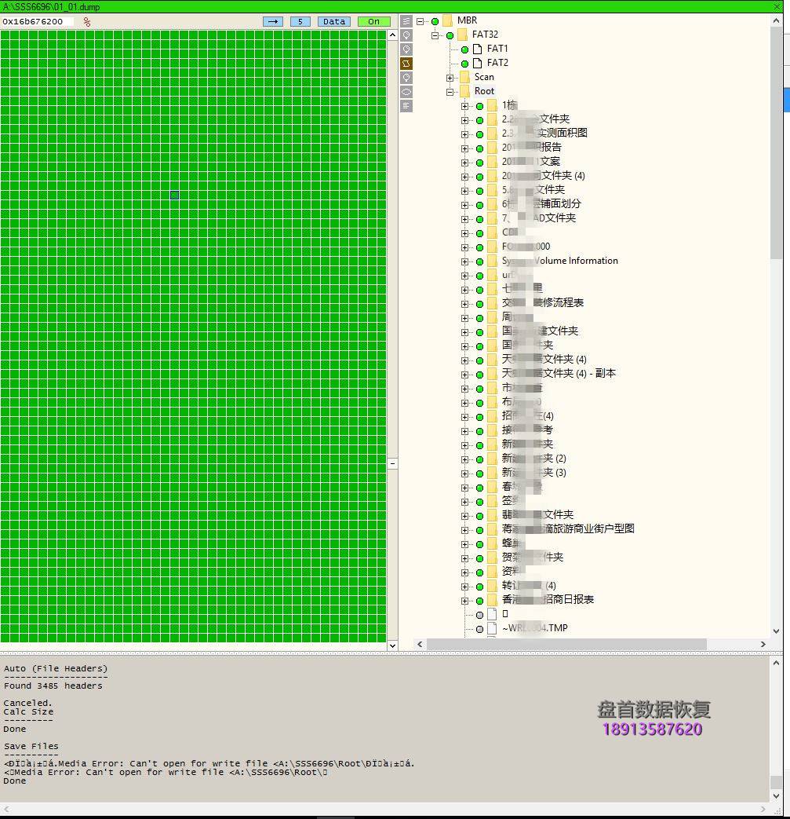Click the log panel scroll-up arrow
Image resolution: width=790 pixels, height=819 pixels.
[776, 663]
